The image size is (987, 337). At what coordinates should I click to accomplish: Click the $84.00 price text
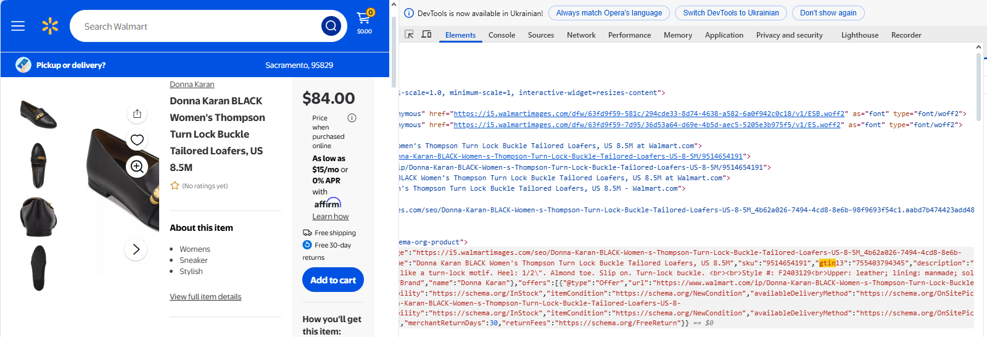pyautogui.click(x=329, y=98)
